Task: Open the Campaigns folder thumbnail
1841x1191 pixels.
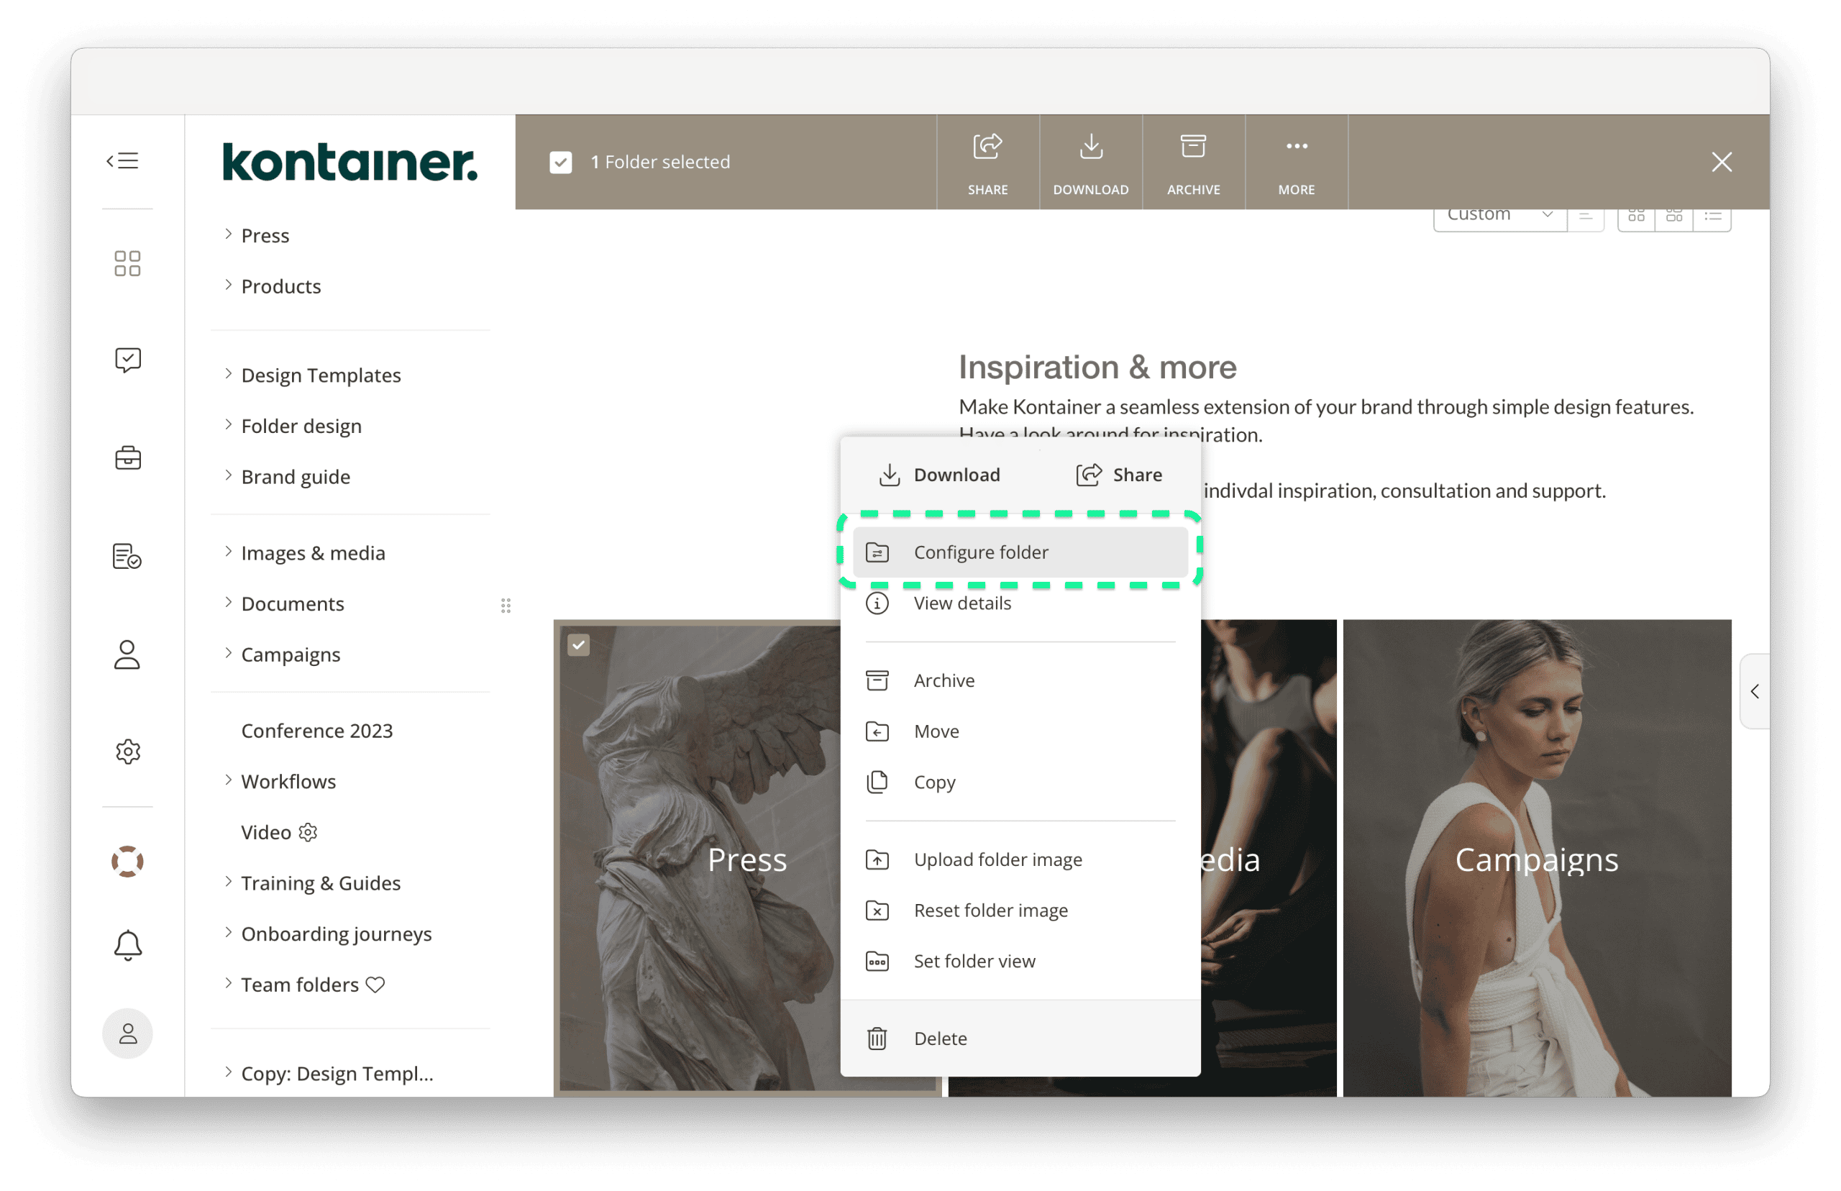Action: pos(1535,859)
